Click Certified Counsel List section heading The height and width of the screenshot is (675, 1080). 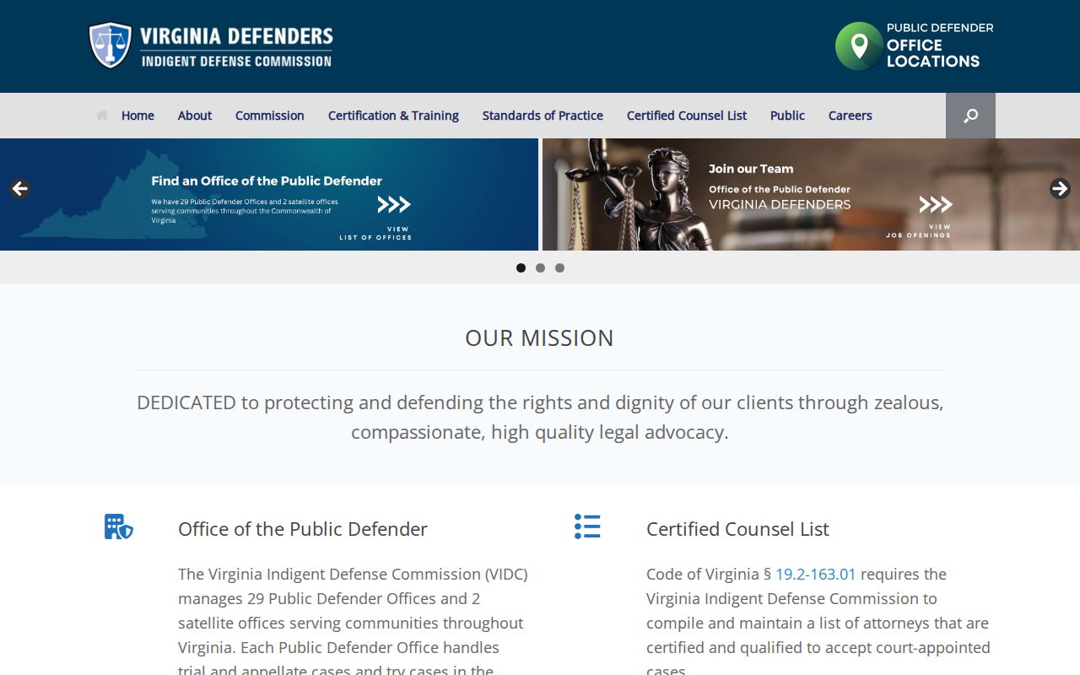point(737,529)
